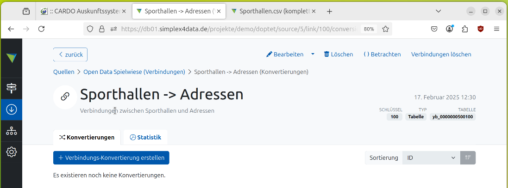This screenshot has width=508, height=188.
Task: Switch to the Statistik tab
Action: [x=145, y=137]
